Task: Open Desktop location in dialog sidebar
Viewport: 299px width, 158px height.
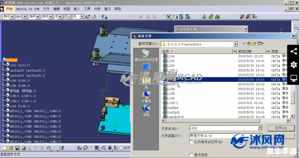Action: 146,67
